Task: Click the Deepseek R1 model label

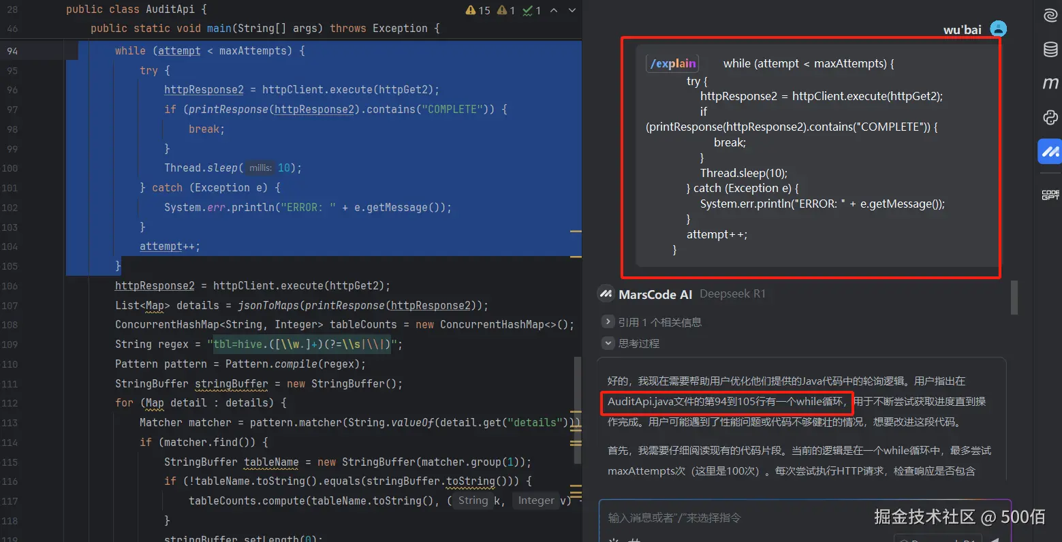Action: coord(732,294)
